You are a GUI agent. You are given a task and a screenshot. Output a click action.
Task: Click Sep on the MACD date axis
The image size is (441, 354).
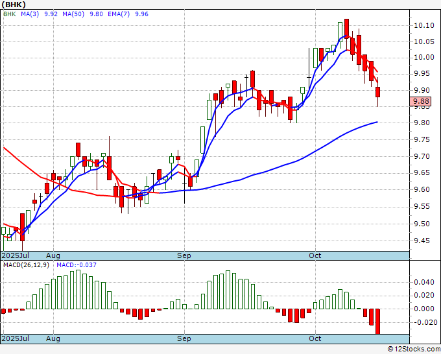(184, 338)
